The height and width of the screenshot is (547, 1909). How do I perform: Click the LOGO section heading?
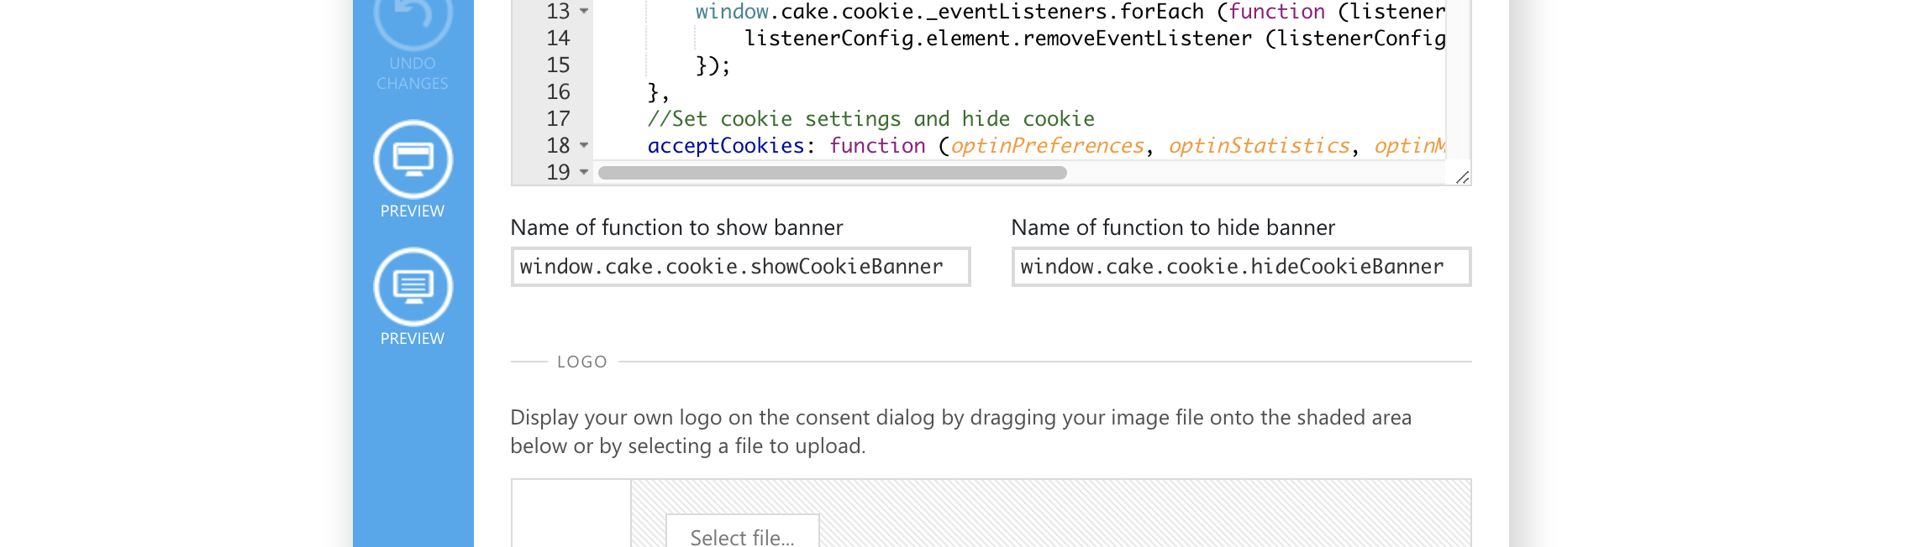[582, 362]
